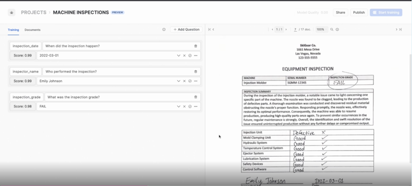Image resolution: width=412 pixels, height=186 pixels.
Task: Click the Publish button
Action: [358, 12]
